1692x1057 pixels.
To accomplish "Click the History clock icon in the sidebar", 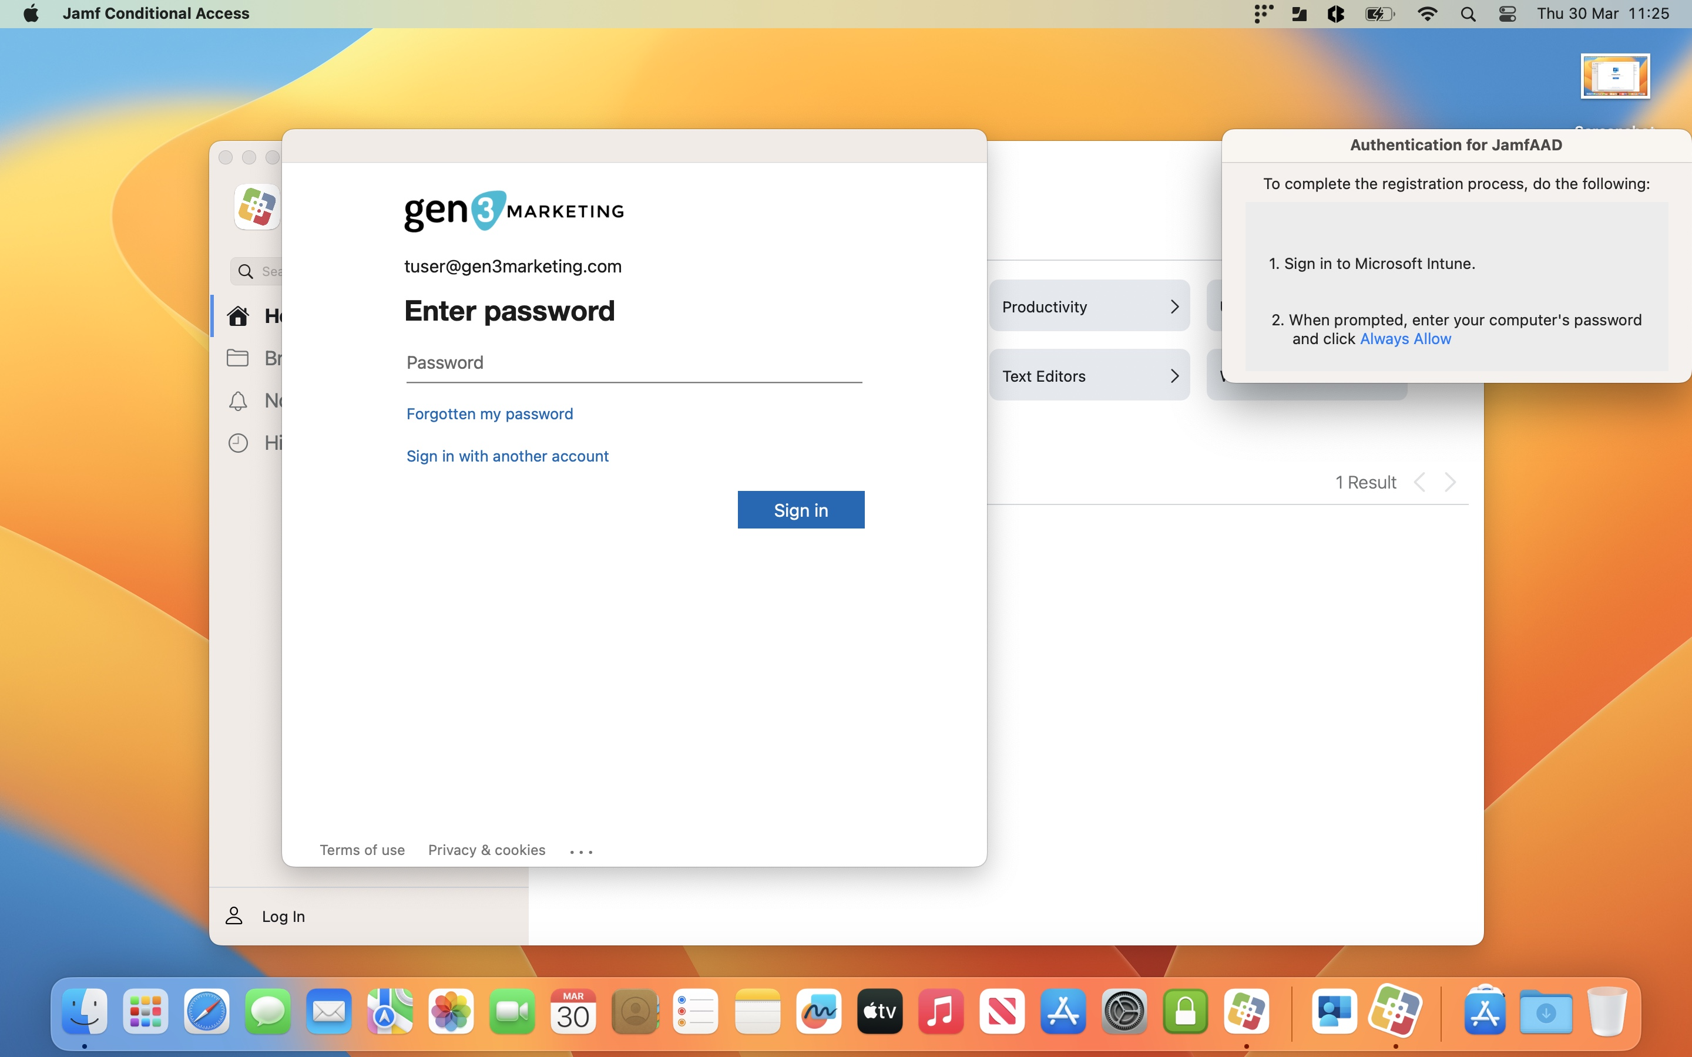I will point(238,443).
